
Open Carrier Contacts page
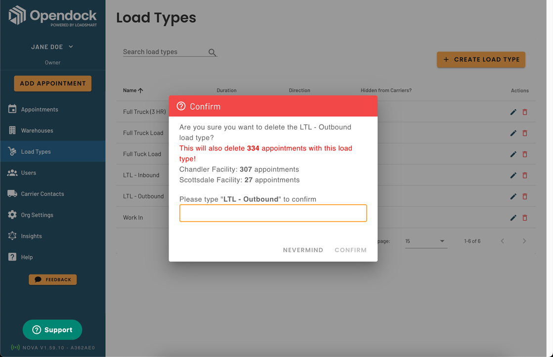43,194
